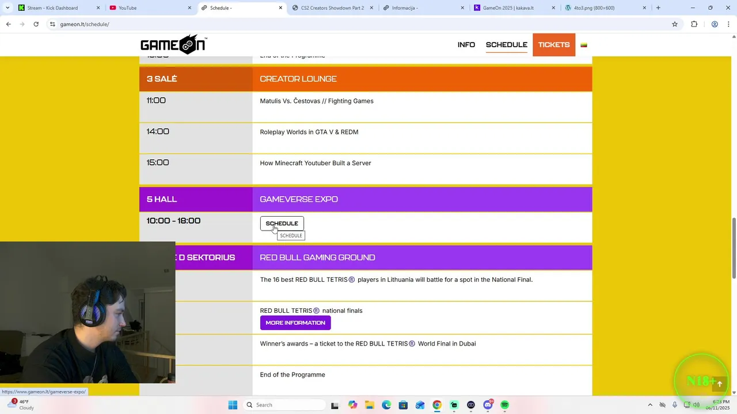Click the "RED BULL TETRIS® national finals" text

click(x=311, y=311)
